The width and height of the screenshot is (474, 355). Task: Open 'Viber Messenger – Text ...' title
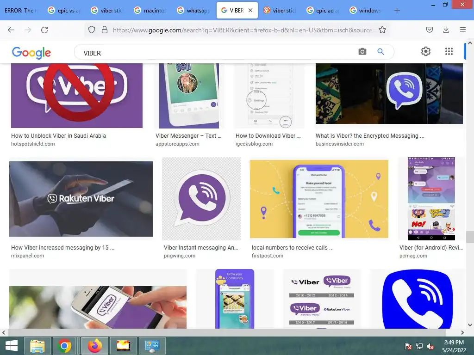188,136
